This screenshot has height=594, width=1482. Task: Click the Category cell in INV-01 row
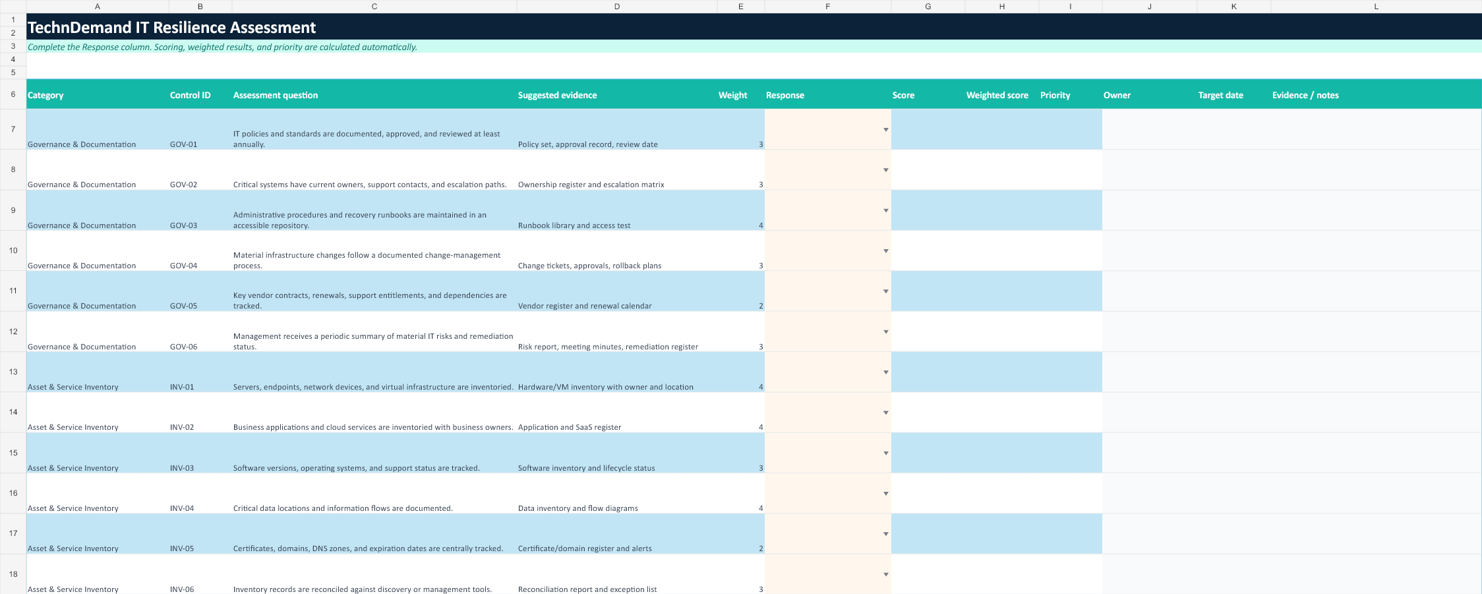tap(98, 372)
